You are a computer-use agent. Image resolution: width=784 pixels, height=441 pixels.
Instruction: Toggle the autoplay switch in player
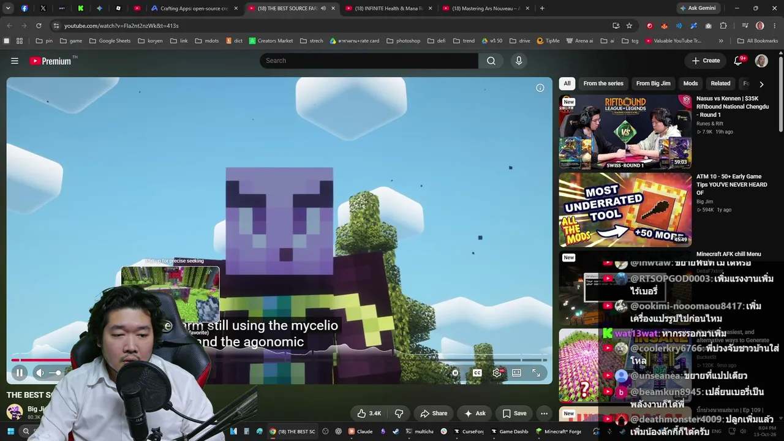pyautogui.click(x=455, y=372)
